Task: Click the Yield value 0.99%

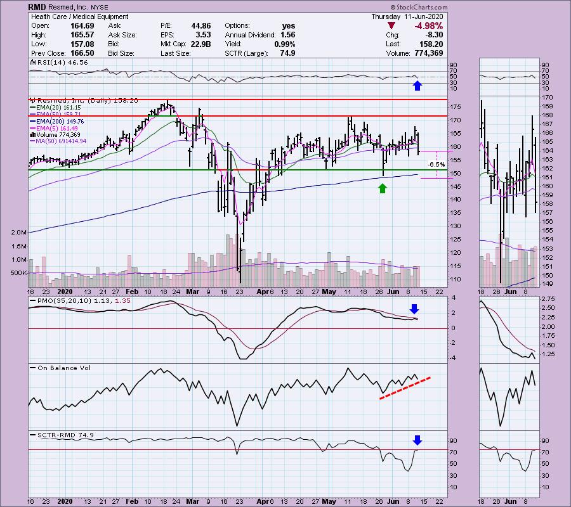Action: 285,44
